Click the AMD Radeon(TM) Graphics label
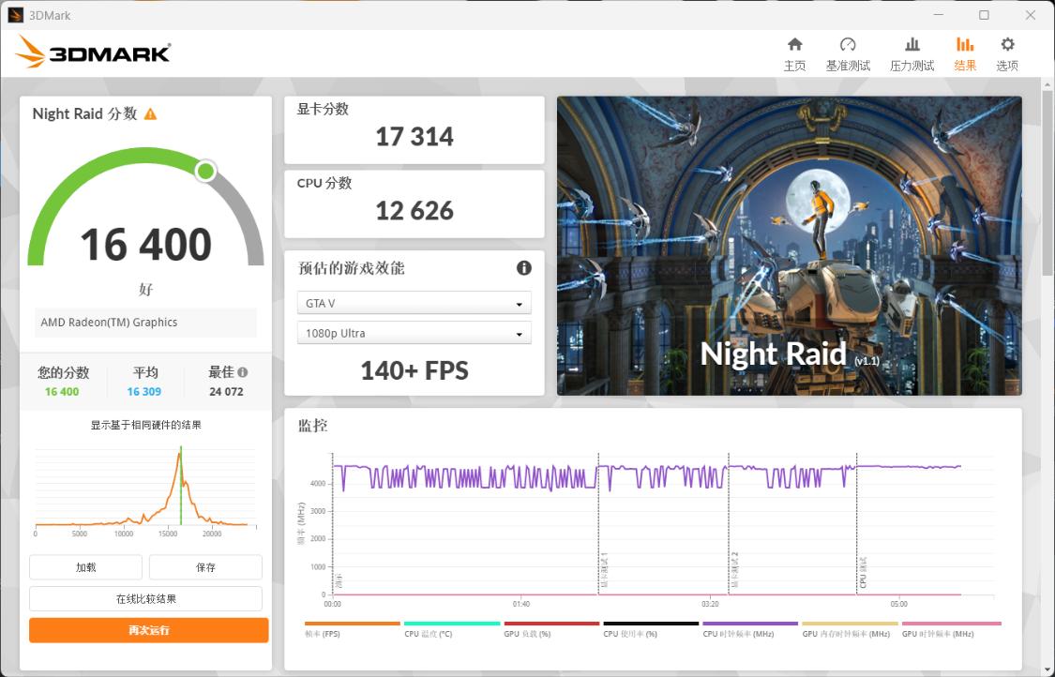 tap(109, 323)
